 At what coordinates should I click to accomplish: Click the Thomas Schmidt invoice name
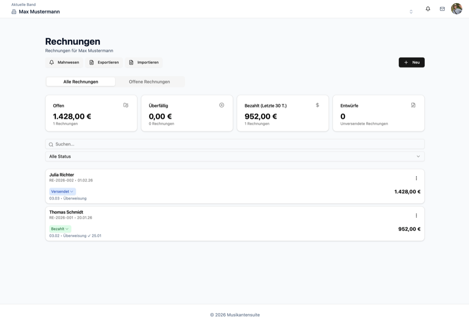(66, 212)
